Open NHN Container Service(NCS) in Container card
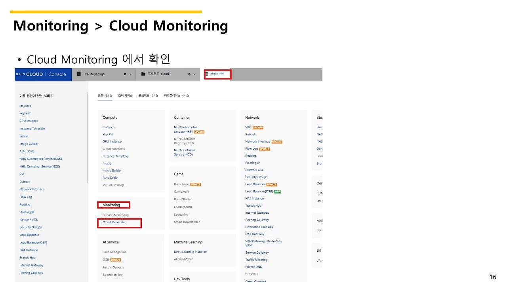The height and width of the screenshot is (285, 507). pyautogui.click(x=185, y=152)
